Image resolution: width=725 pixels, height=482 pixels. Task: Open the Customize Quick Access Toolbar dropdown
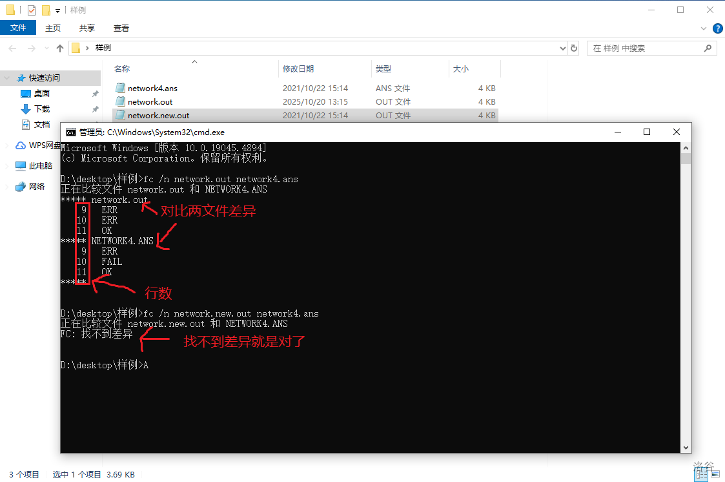coord(57,10)
